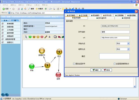Image resolution: width=139 pixels, height=100 pixels.
Task: Expand 流程监控 in sidebar
Action: pos(11,36)
